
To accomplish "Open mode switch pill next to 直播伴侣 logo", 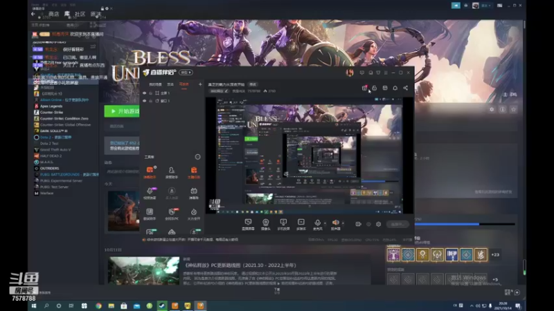I will (186, 73).
